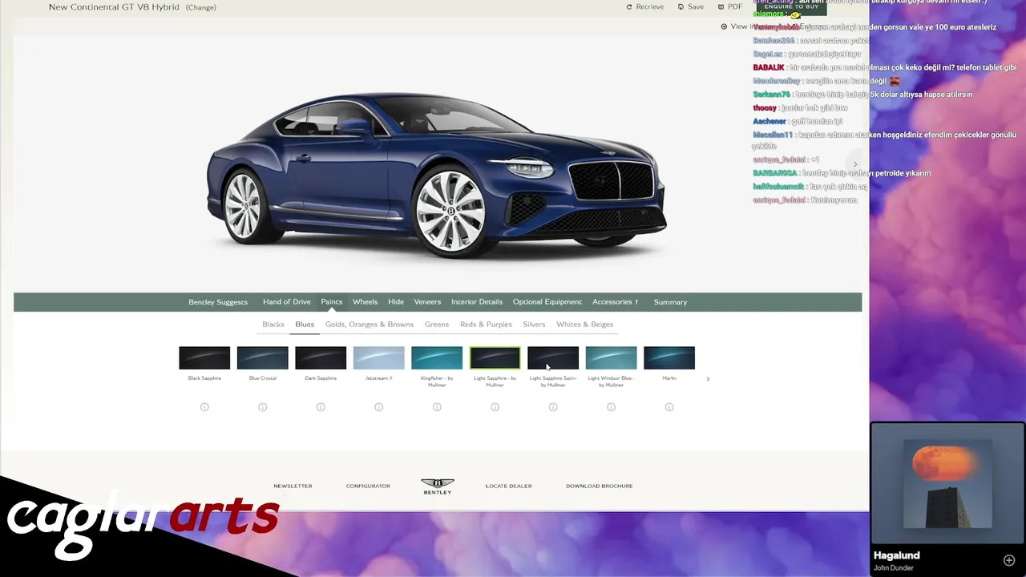Viewport: 1026px width, 577px height.
Task: Switch to Whites & Beiges category
Action: (585, 325)
